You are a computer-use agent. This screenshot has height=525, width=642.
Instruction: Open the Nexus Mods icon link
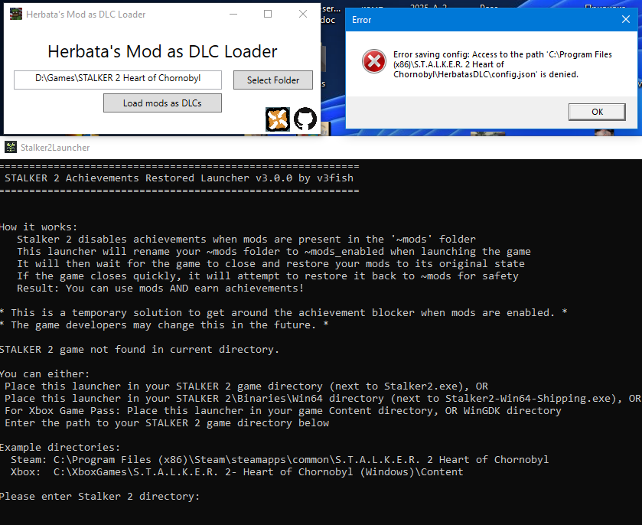(278, 119)
